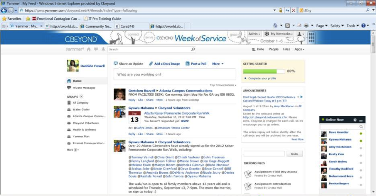Viewport: 376px width, 196px height.
Task: Click Gretchen Buzzell's avatar in feed
Action: pyautogui.click(x=120, y=95)
